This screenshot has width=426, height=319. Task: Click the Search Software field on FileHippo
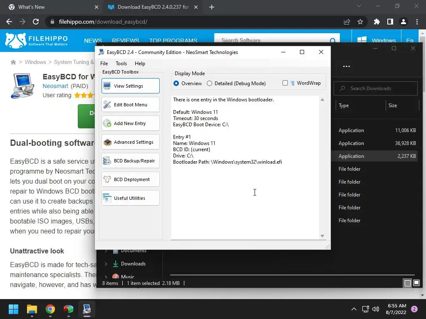click(x=272, y=40)
